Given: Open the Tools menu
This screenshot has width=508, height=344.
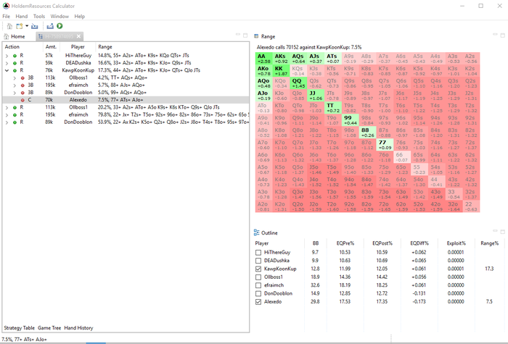Looking at the screenshot, I should pyautogui.click(x=39, y=16).
